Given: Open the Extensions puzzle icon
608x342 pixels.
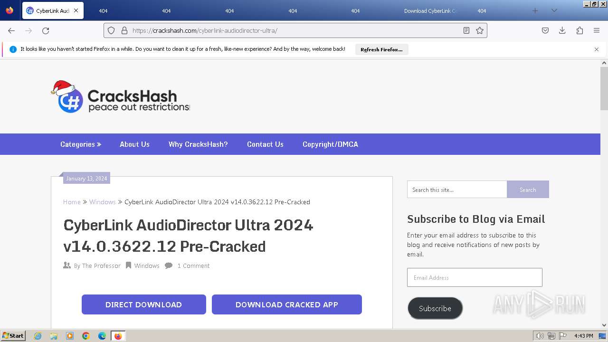Looking at the screenshot, I should (579, 30).
